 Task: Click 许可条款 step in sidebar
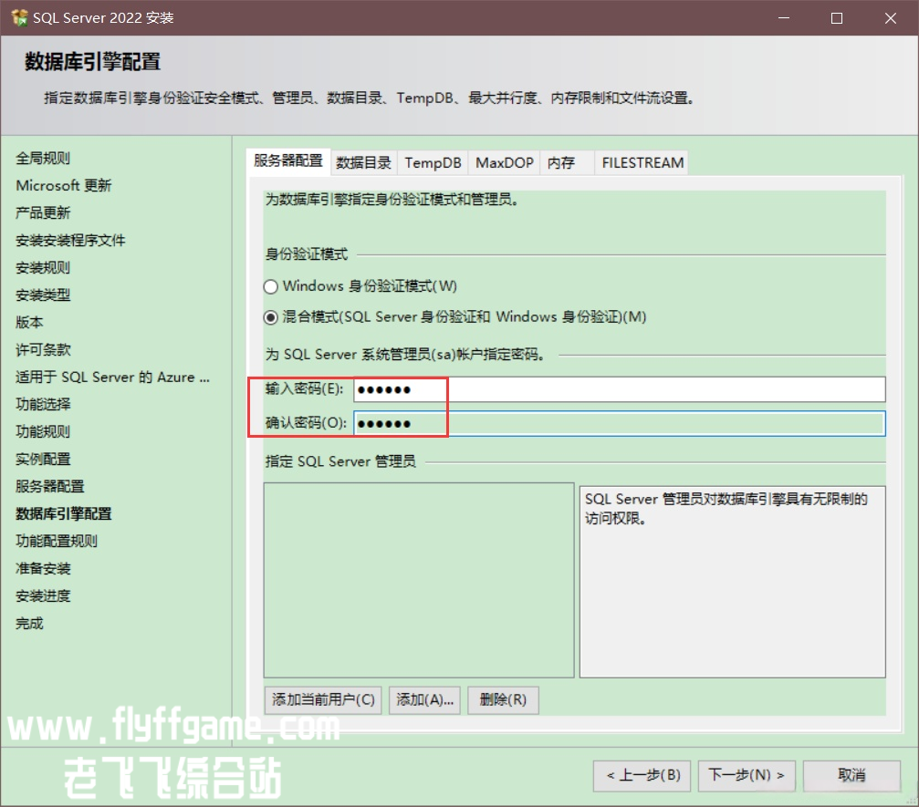coord(43,349)
